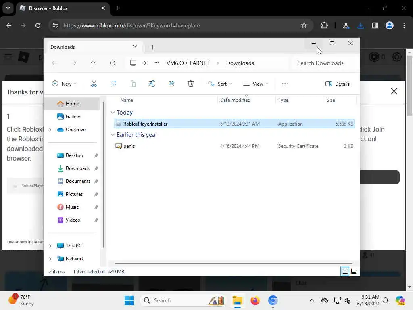413x310 pixels.
Task: Open Music in the navigation pane
Action: [72, 207]
